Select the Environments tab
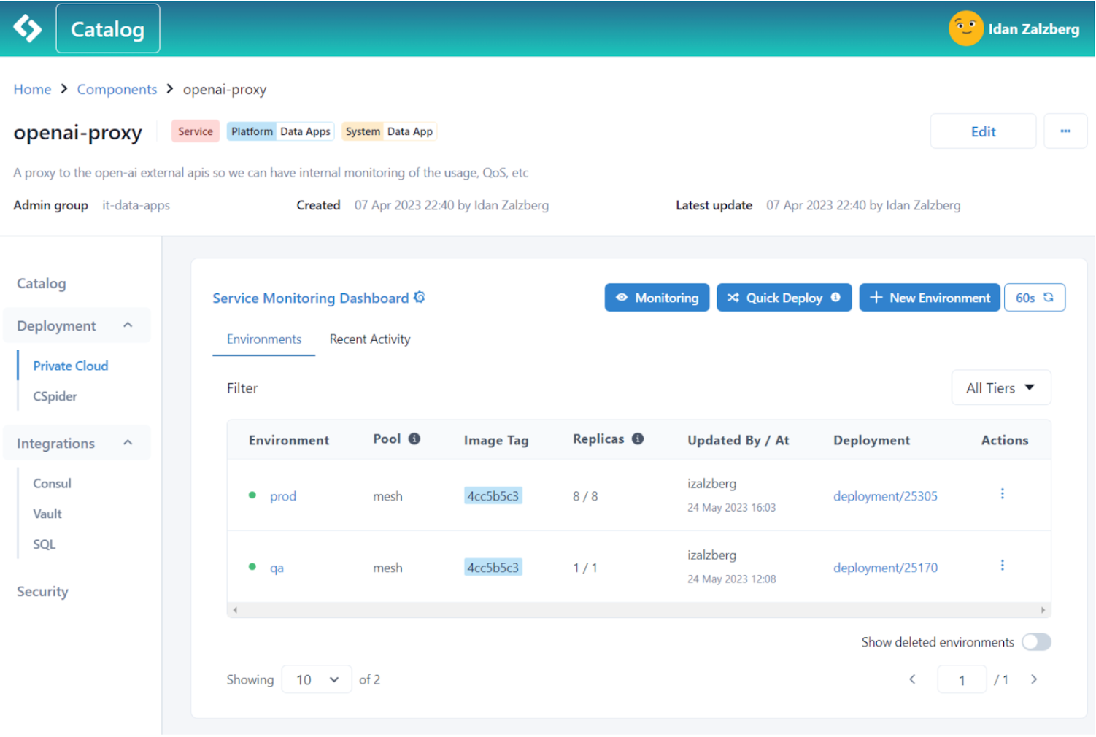Image resolution: width=1096 pixels, height=737 pixels. [263, 339]
